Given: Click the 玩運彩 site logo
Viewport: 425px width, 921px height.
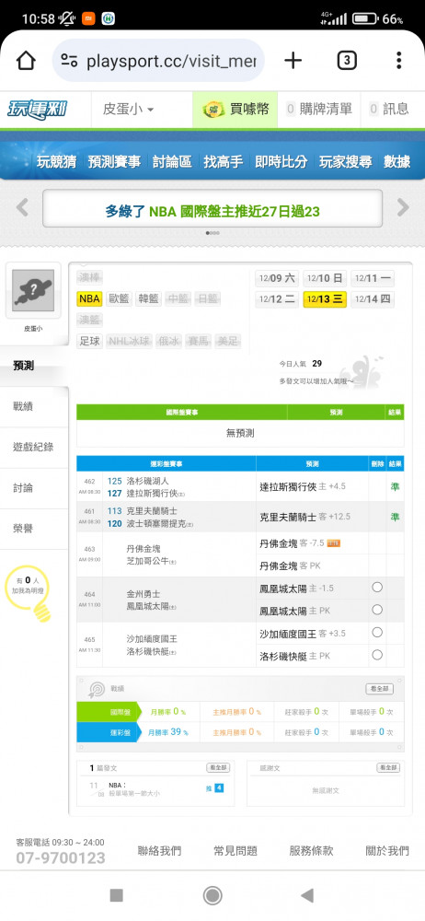Looking at the screenshot, I should pyautogui.click(x=37, y=110).
